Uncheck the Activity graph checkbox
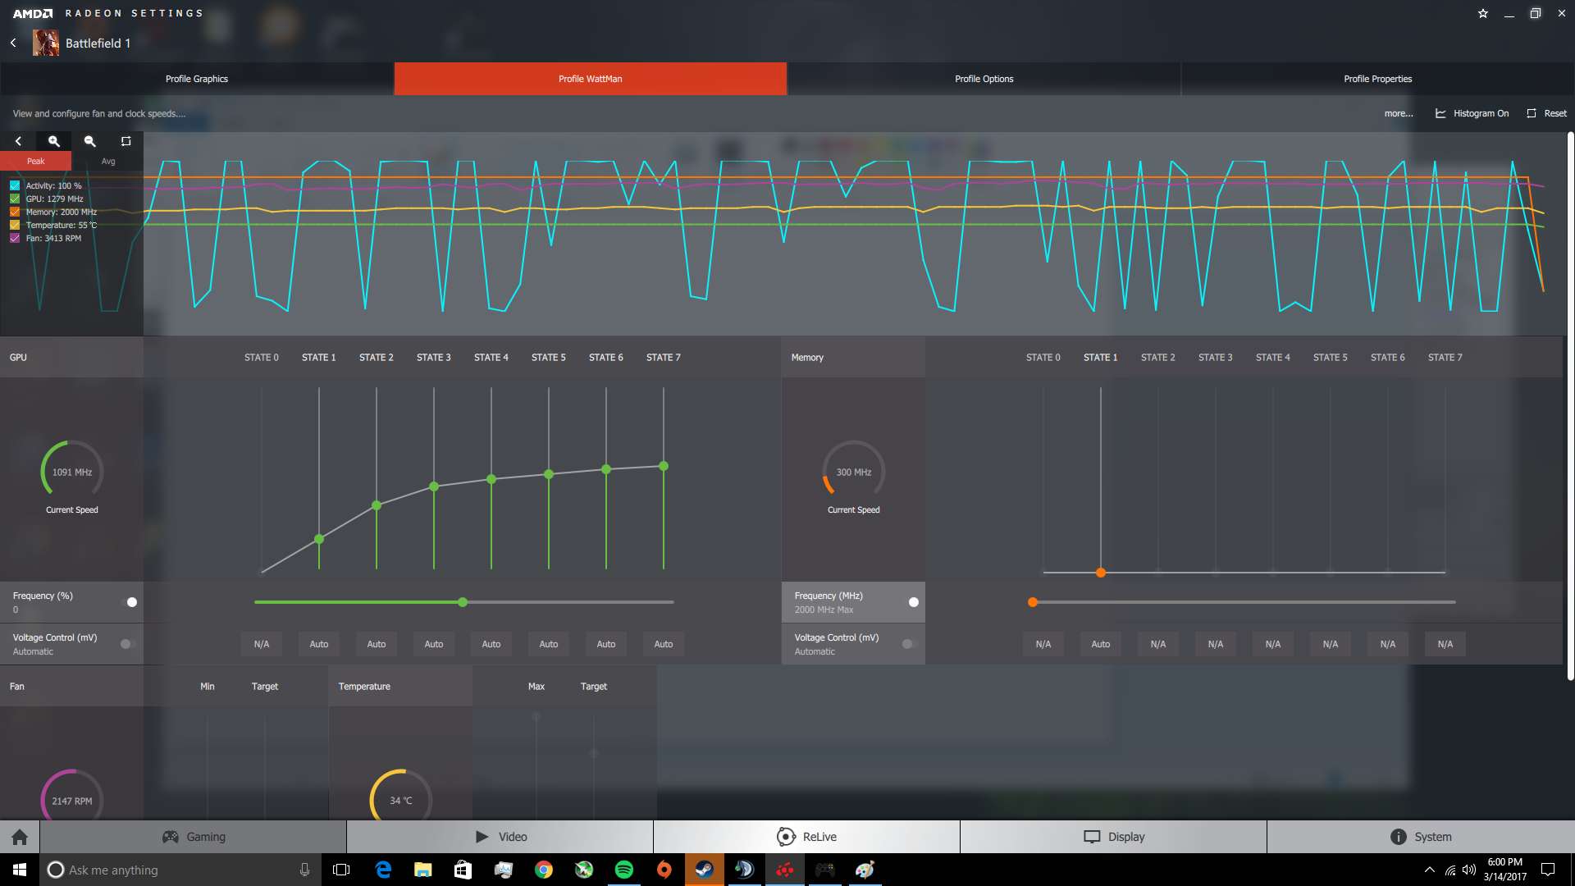 (15, 185)
